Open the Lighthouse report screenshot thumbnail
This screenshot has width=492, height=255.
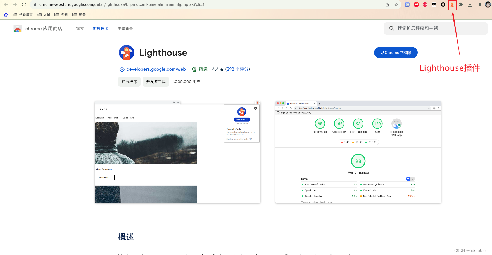(358, 152)
